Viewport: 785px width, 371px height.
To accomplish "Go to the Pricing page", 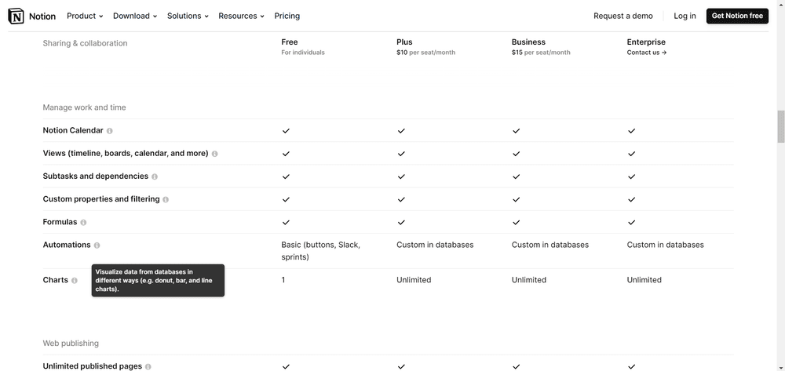I will (x=287, y=16).
